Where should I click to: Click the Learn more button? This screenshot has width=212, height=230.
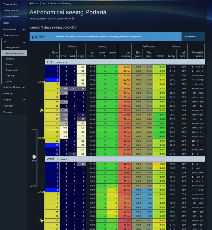point(190,36)
